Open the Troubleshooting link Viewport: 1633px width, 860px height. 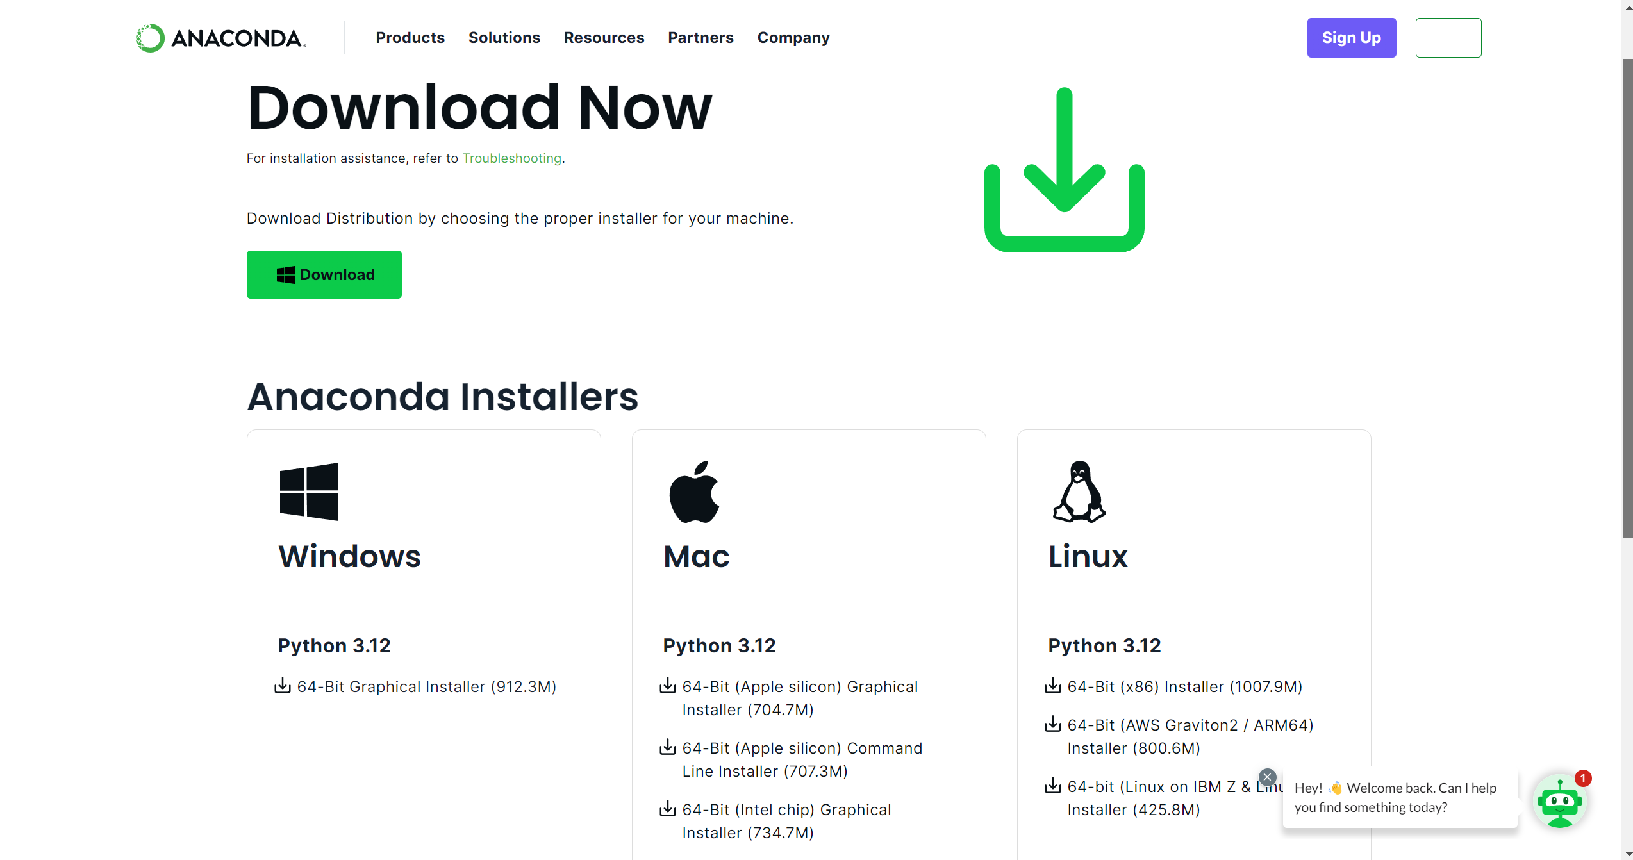click(512, 158)
